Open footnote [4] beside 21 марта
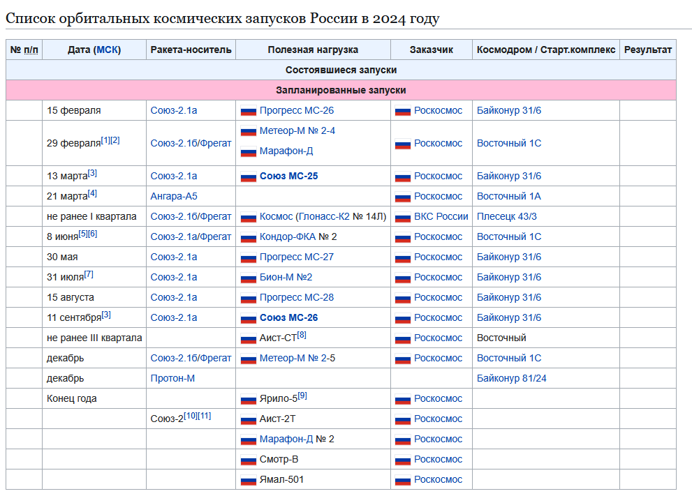Viewport: 692px width, 496px height. [x=92, y=193]
